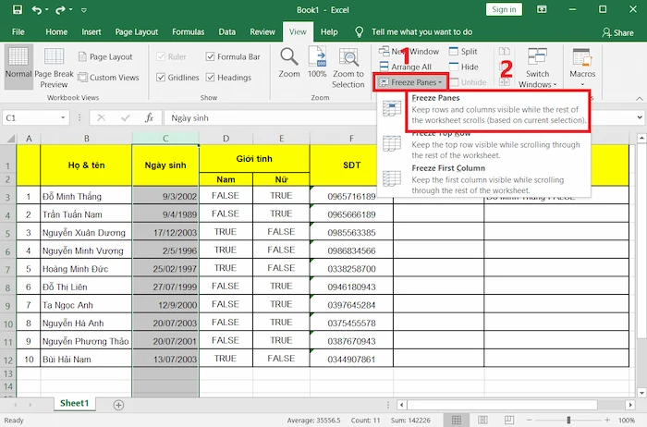Toggle the Formula Bar checkbox

[x=211, y=56]
